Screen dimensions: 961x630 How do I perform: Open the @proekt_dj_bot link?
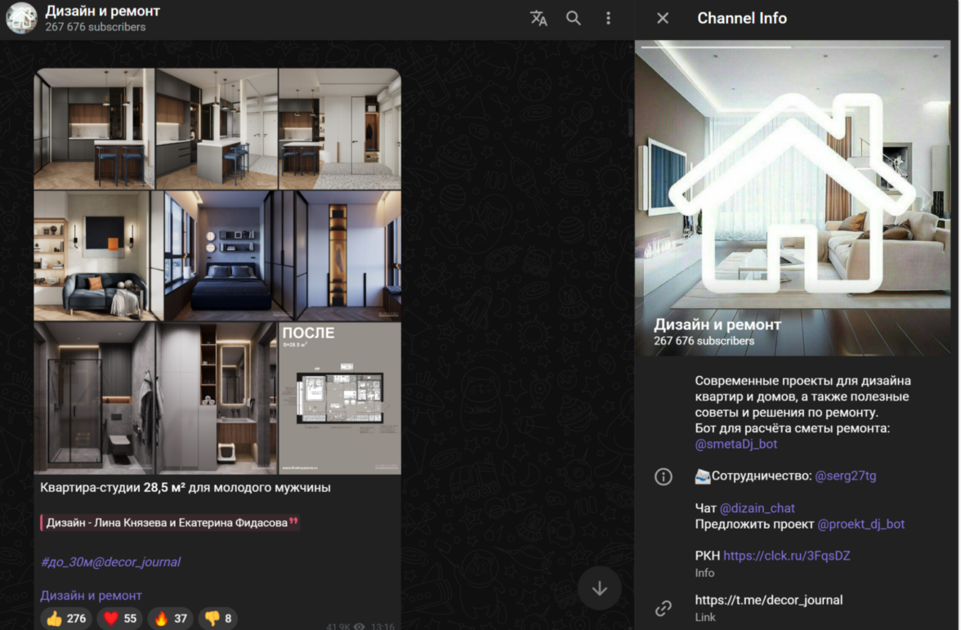pos(860,524)
